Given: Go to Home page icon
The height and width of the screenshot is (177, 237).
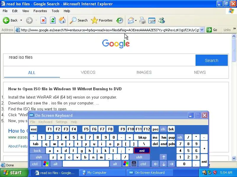Looking at the screenshot, I should [62, 20].
